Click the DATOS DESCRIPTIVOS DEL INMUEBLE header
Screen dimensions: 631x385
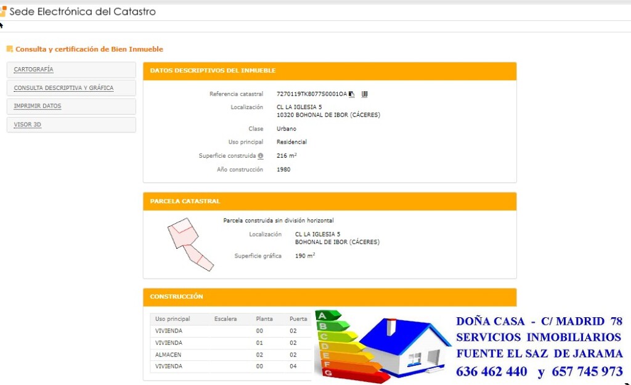[x=330, y=71]
